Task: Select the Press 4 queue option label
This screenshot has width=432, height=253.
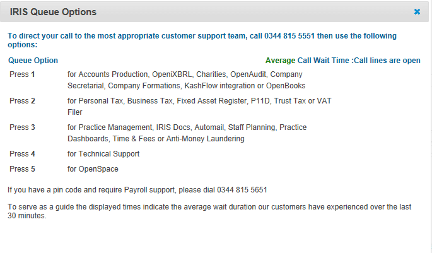Action: [x=22, y=154]
